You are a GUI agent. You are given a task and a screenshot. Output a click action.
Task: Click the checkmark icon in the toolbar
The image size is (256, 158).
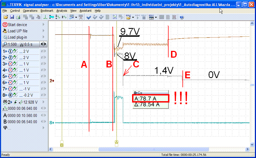(89, 17)
